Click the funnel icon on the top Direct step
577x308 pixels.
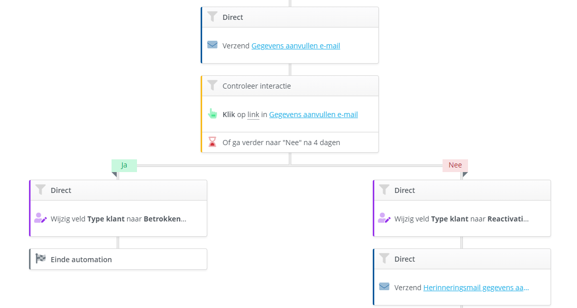(x=212, y=17)
